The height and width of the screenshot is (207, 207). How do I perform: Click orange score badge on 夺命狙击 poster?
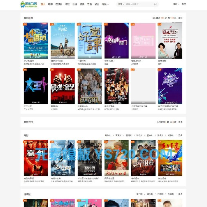point(133,141)
